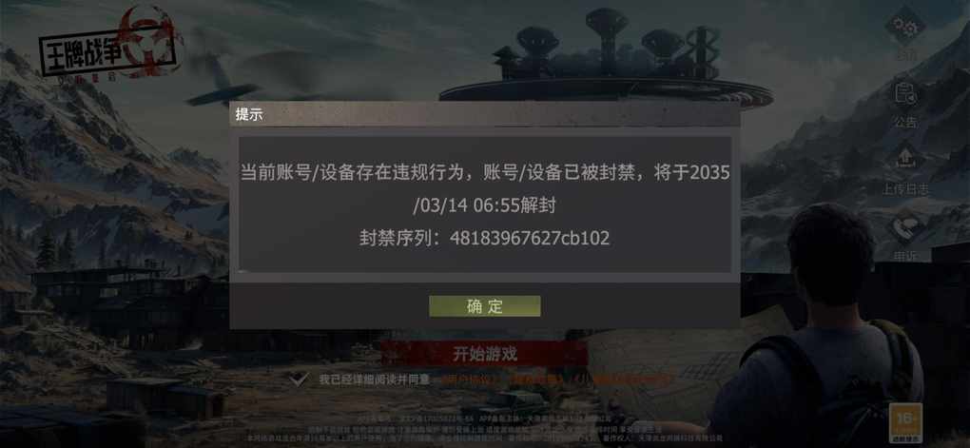Toggle the agreement checkmark
Screen dimensions: 970x448
(300, 380)
